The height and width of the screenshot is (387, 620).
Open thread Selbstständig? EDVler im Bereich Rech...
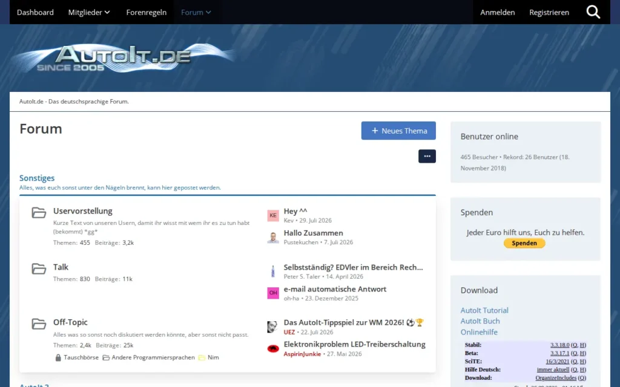[353, 267]
